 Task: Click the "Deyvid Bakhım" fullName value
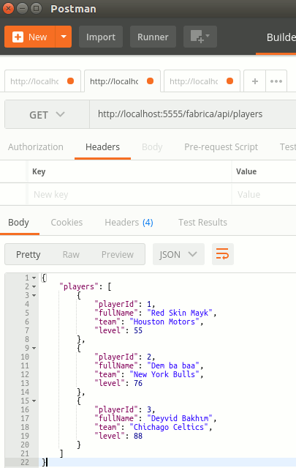[x=180, y=418]
